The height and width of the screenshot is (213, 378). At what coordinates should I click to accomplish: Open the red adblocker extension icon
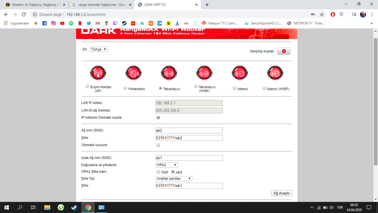pos(333,14)
